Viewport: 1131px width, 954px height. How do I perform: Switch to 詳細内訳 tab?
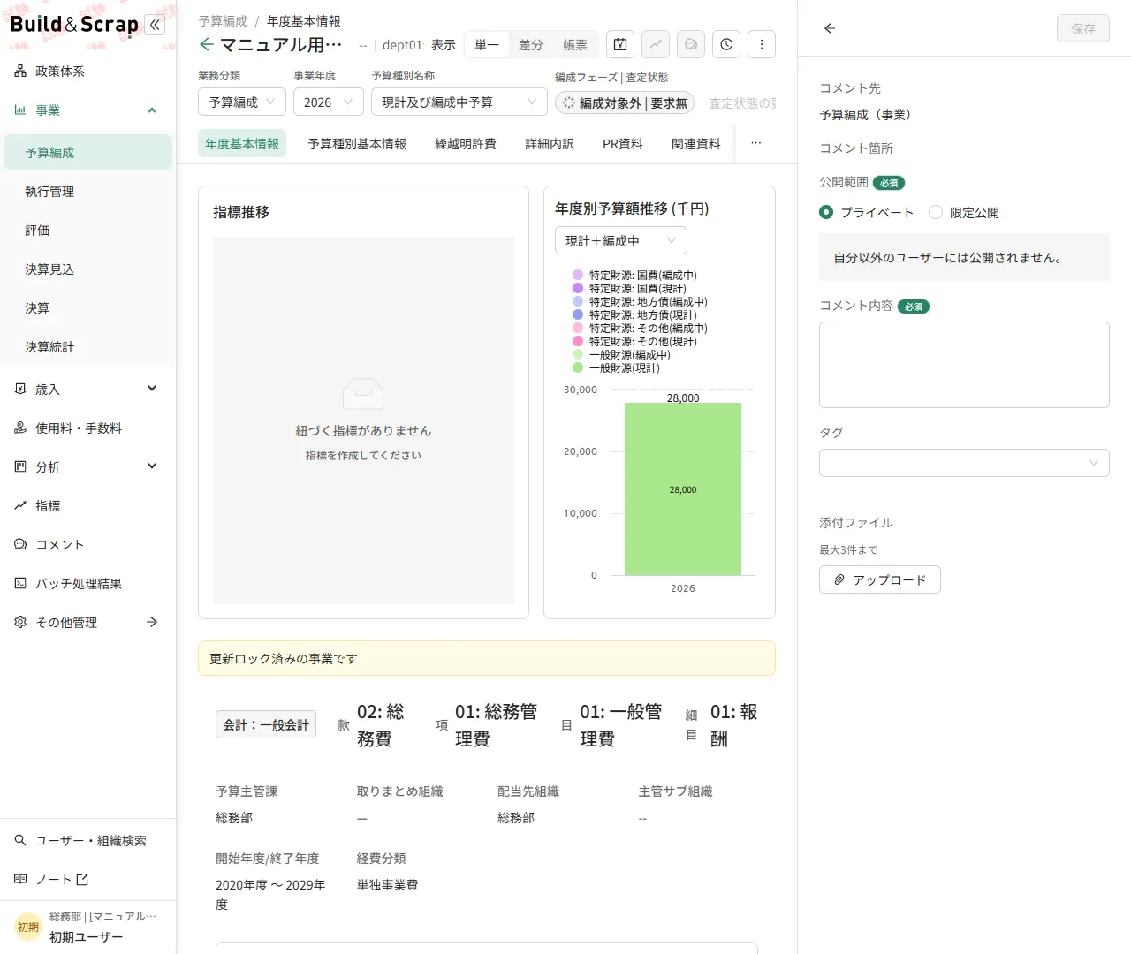coord(550,144)
